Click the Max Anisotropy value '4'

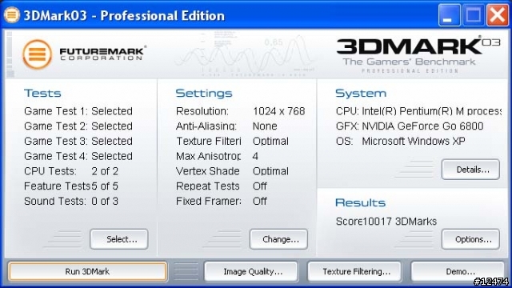pyautogui.click(x=255, y=156)
